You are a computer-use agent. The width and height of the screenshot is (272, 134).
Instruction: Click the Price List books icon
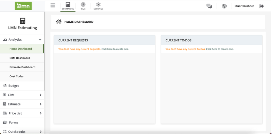5,113
